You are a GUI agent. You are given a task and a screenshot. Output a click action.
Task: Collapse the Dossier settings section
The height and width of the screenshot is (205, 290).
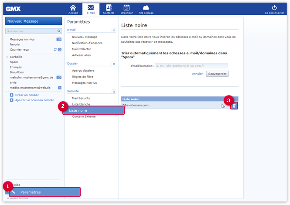pyautogui.click(x=114, y=64)
